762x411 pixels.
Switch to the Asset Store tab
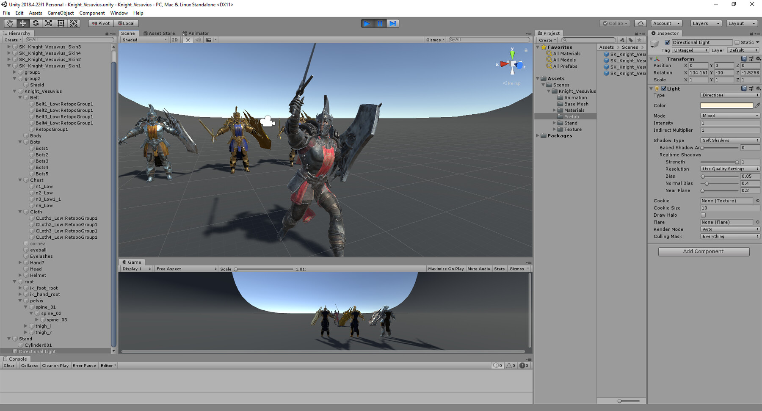click(159, 33)
